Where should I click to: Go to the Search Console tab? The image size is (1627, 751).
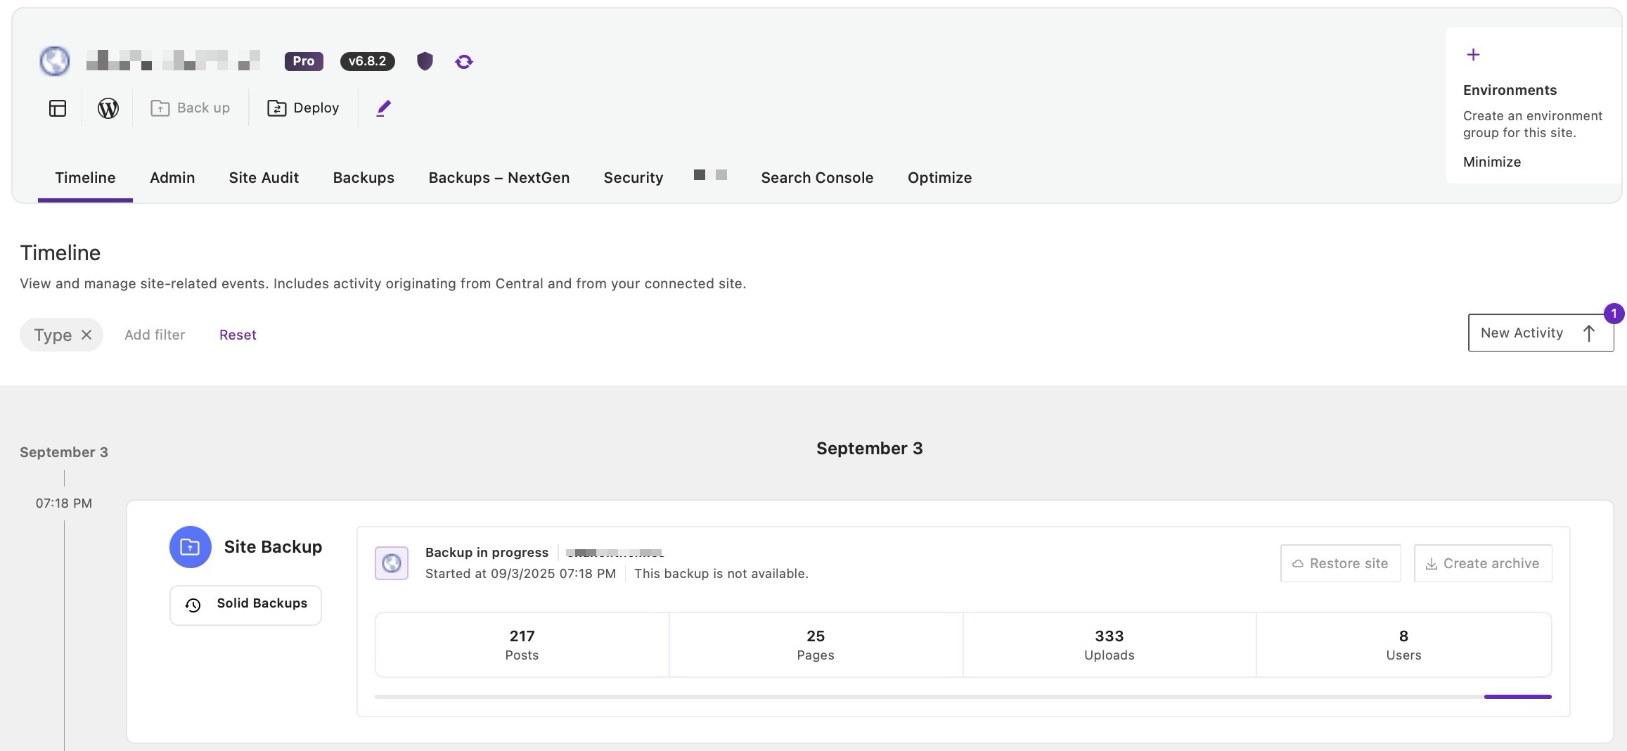[x=816, y=178]
